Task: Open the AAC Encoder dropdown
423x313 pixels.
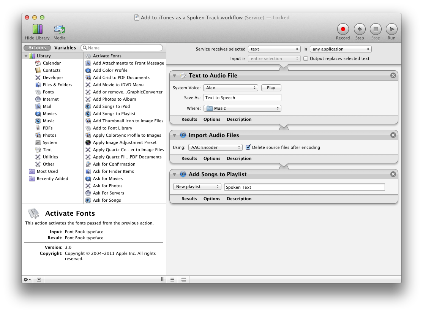Action: 215,148
